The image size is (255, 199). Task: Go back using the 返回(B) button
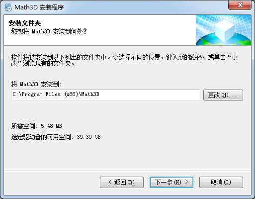(x=122, y=182)
